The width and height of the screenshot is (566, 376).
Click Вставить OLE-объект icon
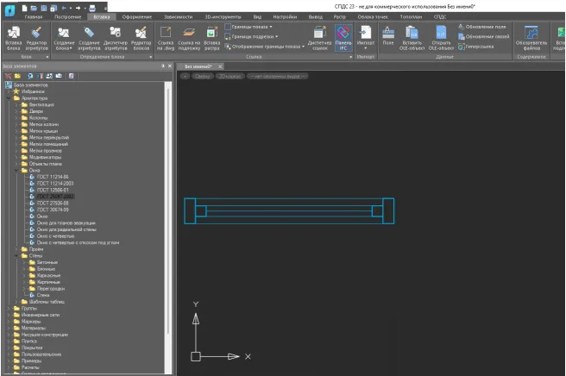coord(412,36)
